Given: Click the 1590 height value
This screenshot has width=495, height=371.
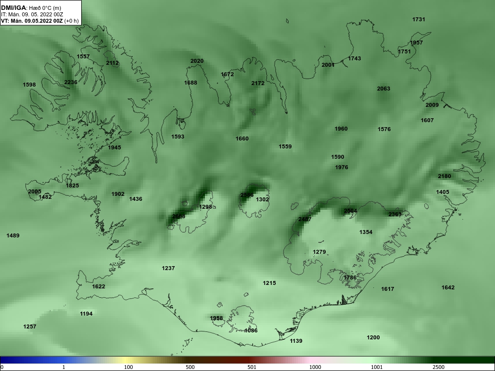Looking at the screenshot, I should [x=338, y=157].
